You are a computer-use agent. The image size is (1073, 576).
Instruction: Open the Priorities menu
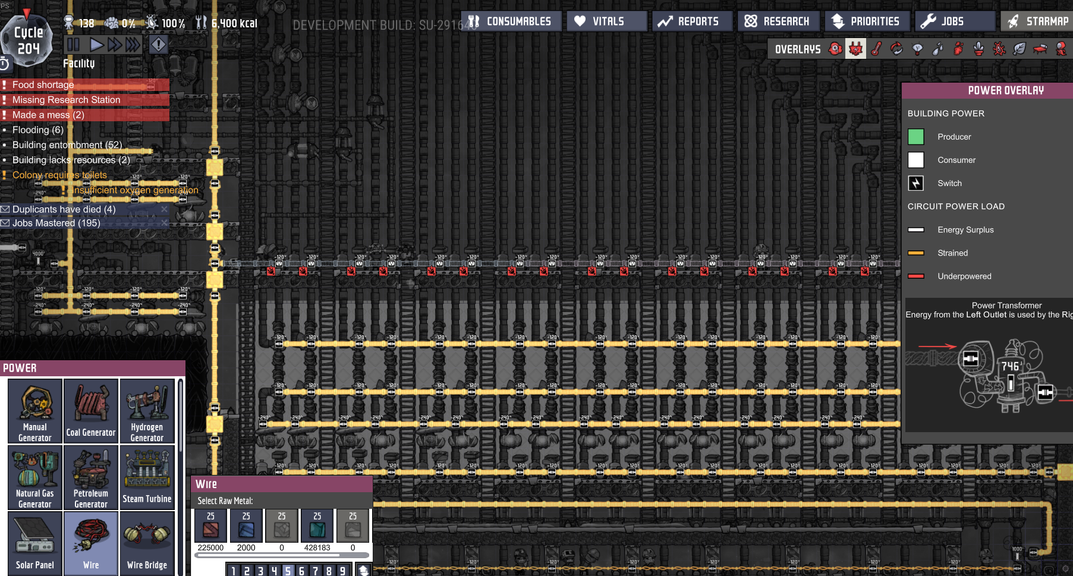coord(867,21)
